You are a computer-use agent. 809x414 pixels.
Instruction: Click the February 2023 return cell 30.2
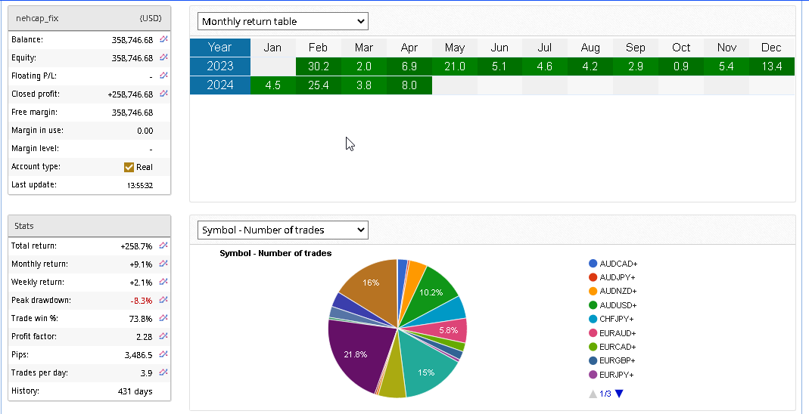pos(318,66)
